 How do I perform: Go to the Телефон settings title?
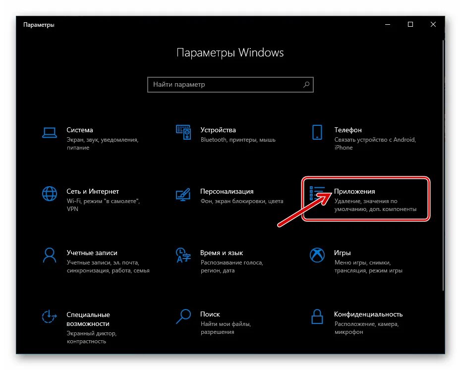tap(348, 130)
